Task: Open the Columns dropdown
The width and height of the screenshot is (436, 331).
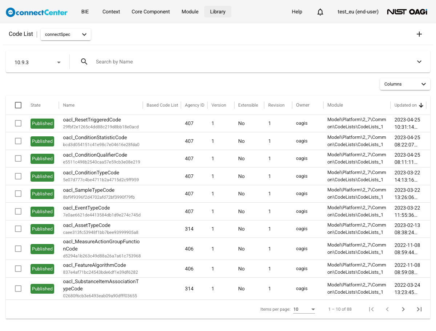Action: pos(405,84)
